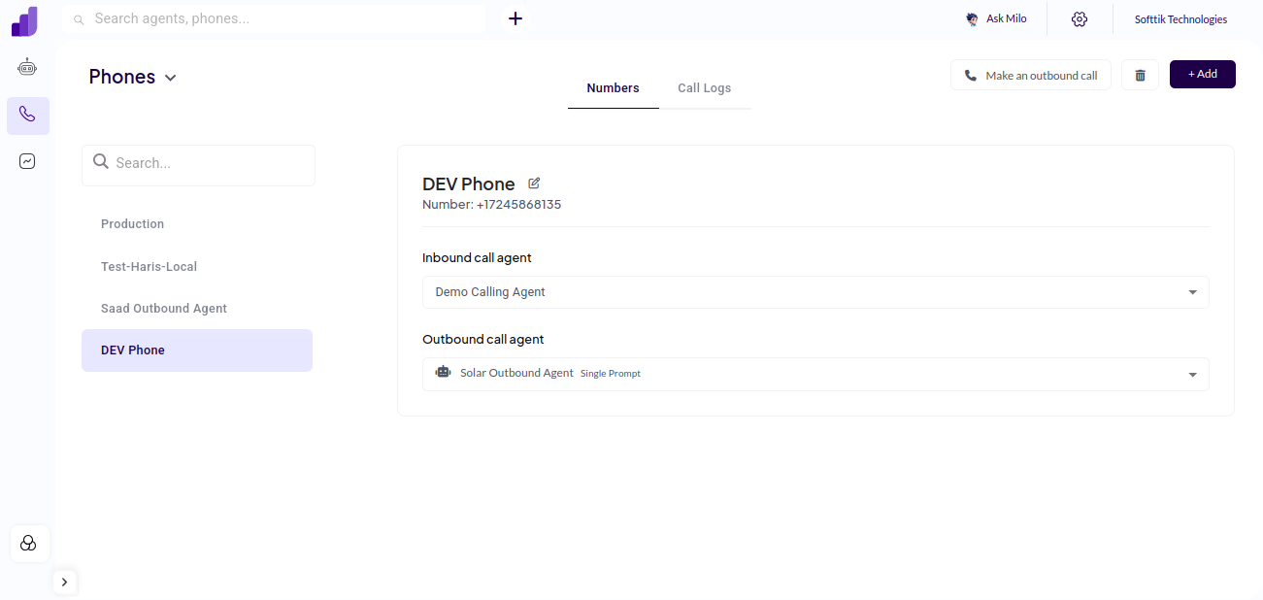Viewport: 1263px width, 600px height.
Task: Click Softtik Technologies account name
Action: (1180, 19)
